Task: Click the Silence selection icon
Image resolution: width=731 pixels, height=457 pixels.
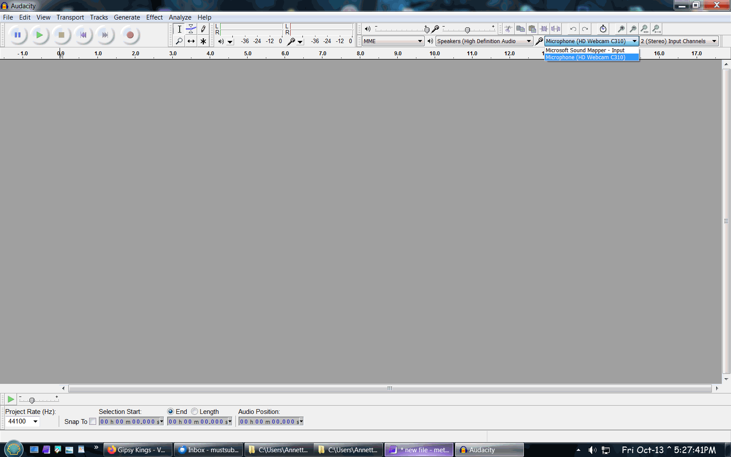Action: pyautogui.click(x=556, y=29)
